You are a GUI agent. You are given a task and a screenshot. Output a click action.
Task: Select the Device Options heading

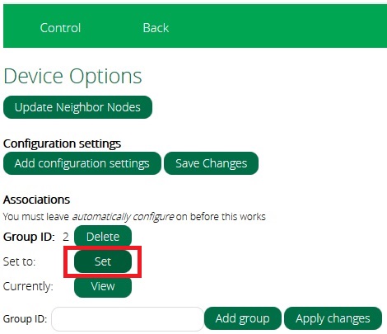(x=72, y=76)
